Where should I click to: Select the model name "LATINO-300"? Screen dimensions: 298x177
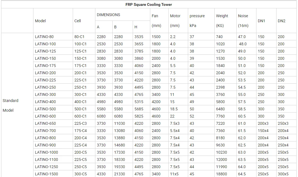pos(45,94)
